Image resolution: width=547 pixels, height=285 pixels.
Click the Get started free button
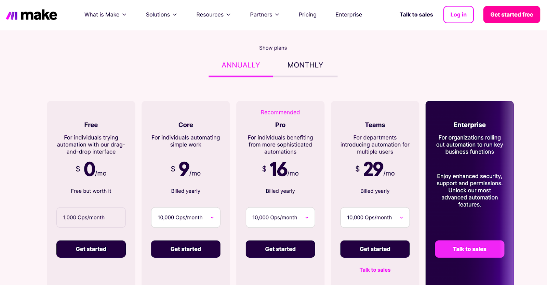click(x=511, y=15)
